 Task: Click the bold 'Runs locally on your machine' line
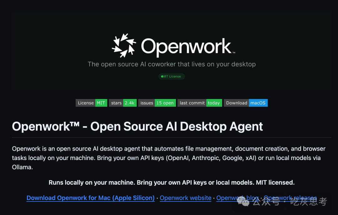coord(172,182)
